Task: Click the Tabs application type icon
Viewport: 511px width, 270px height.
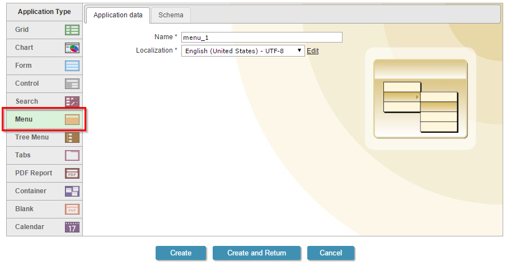Action: point(72,155)
